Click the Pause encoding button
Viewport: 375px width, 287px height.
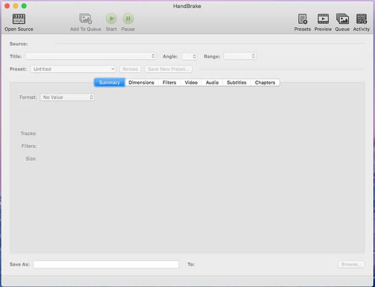click(128, 19)
